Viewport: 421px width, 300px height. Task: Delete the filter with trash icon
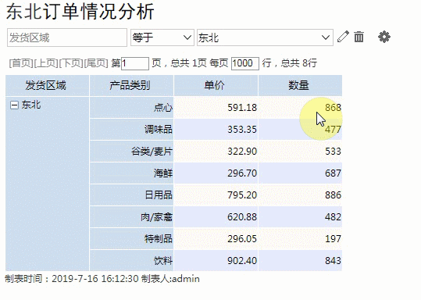pyautogui.click(x=359, y=37)
